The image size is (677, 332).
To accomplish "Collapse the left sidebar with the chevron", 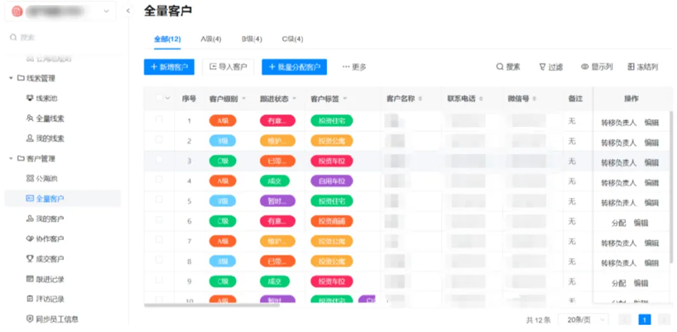I will pos(128,11).
